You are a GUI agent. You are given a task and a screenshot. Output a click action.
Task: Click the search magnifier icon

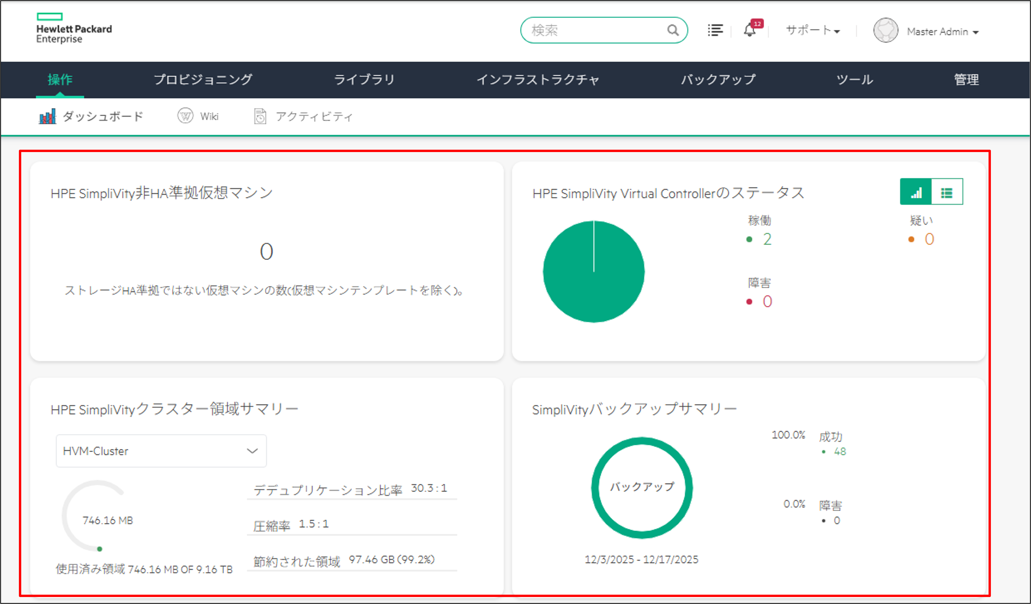[672, 30]
